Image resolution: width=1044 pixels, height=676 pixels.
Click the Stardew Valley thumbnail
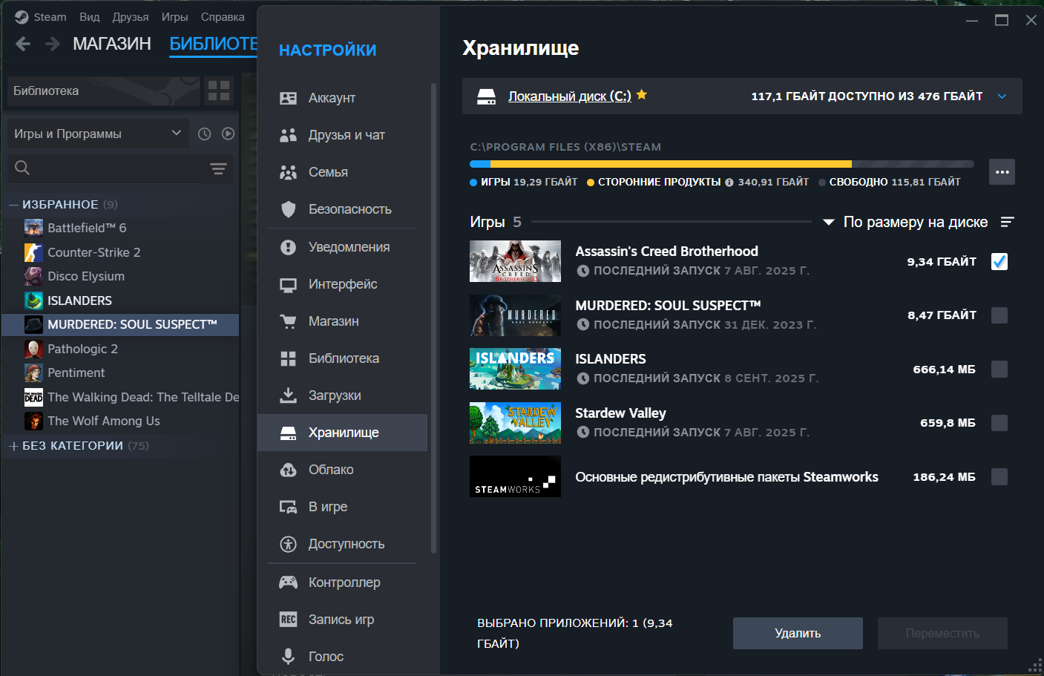point(515,423)
